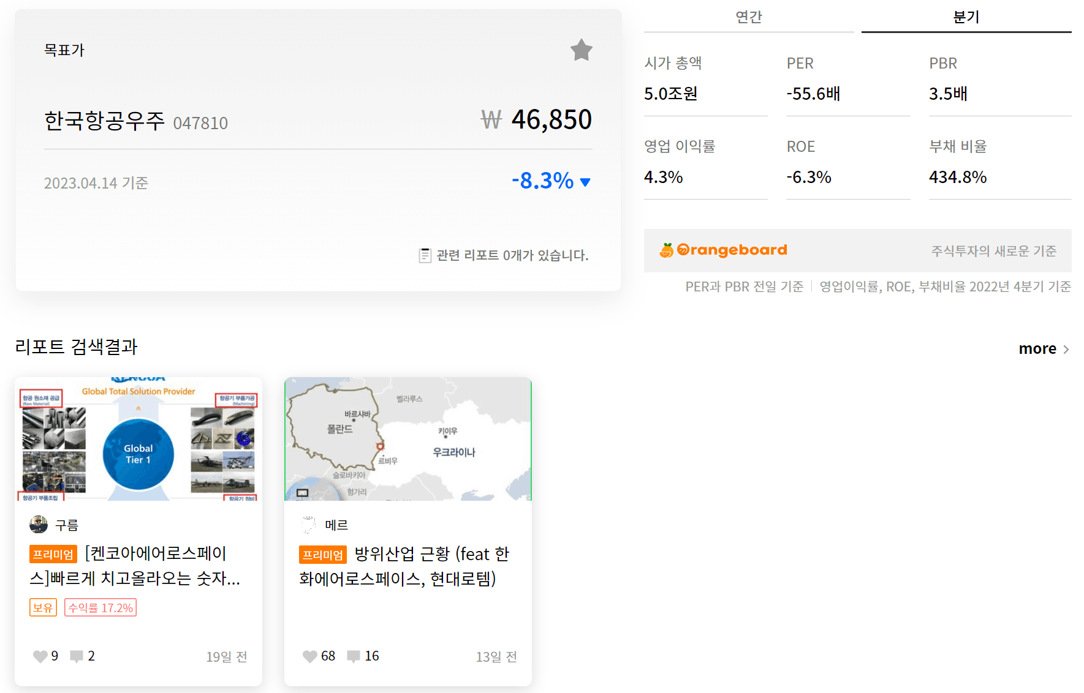Click the stock name 한국항공우주
Screen dimensions: 1084x693
coord(105,121)
